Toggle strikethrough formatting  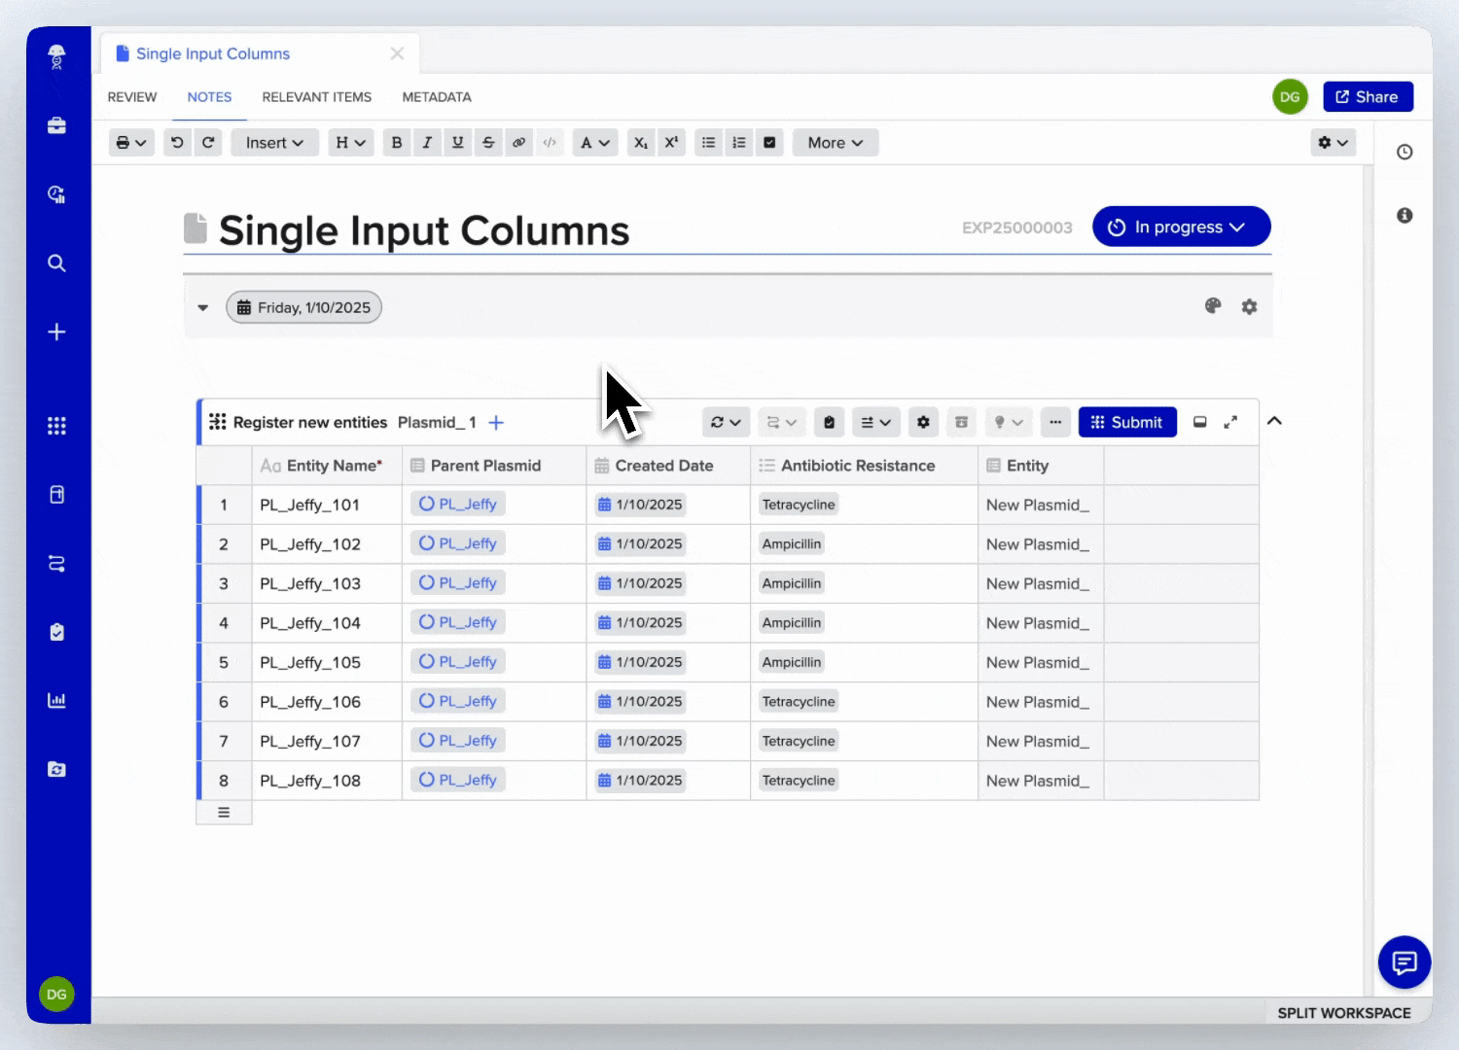(488, 143)
